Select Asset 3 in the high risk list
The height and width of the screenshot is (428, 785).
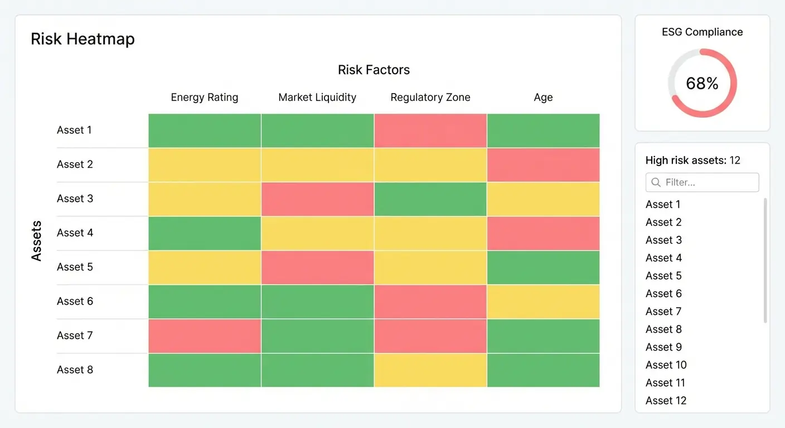663,240
